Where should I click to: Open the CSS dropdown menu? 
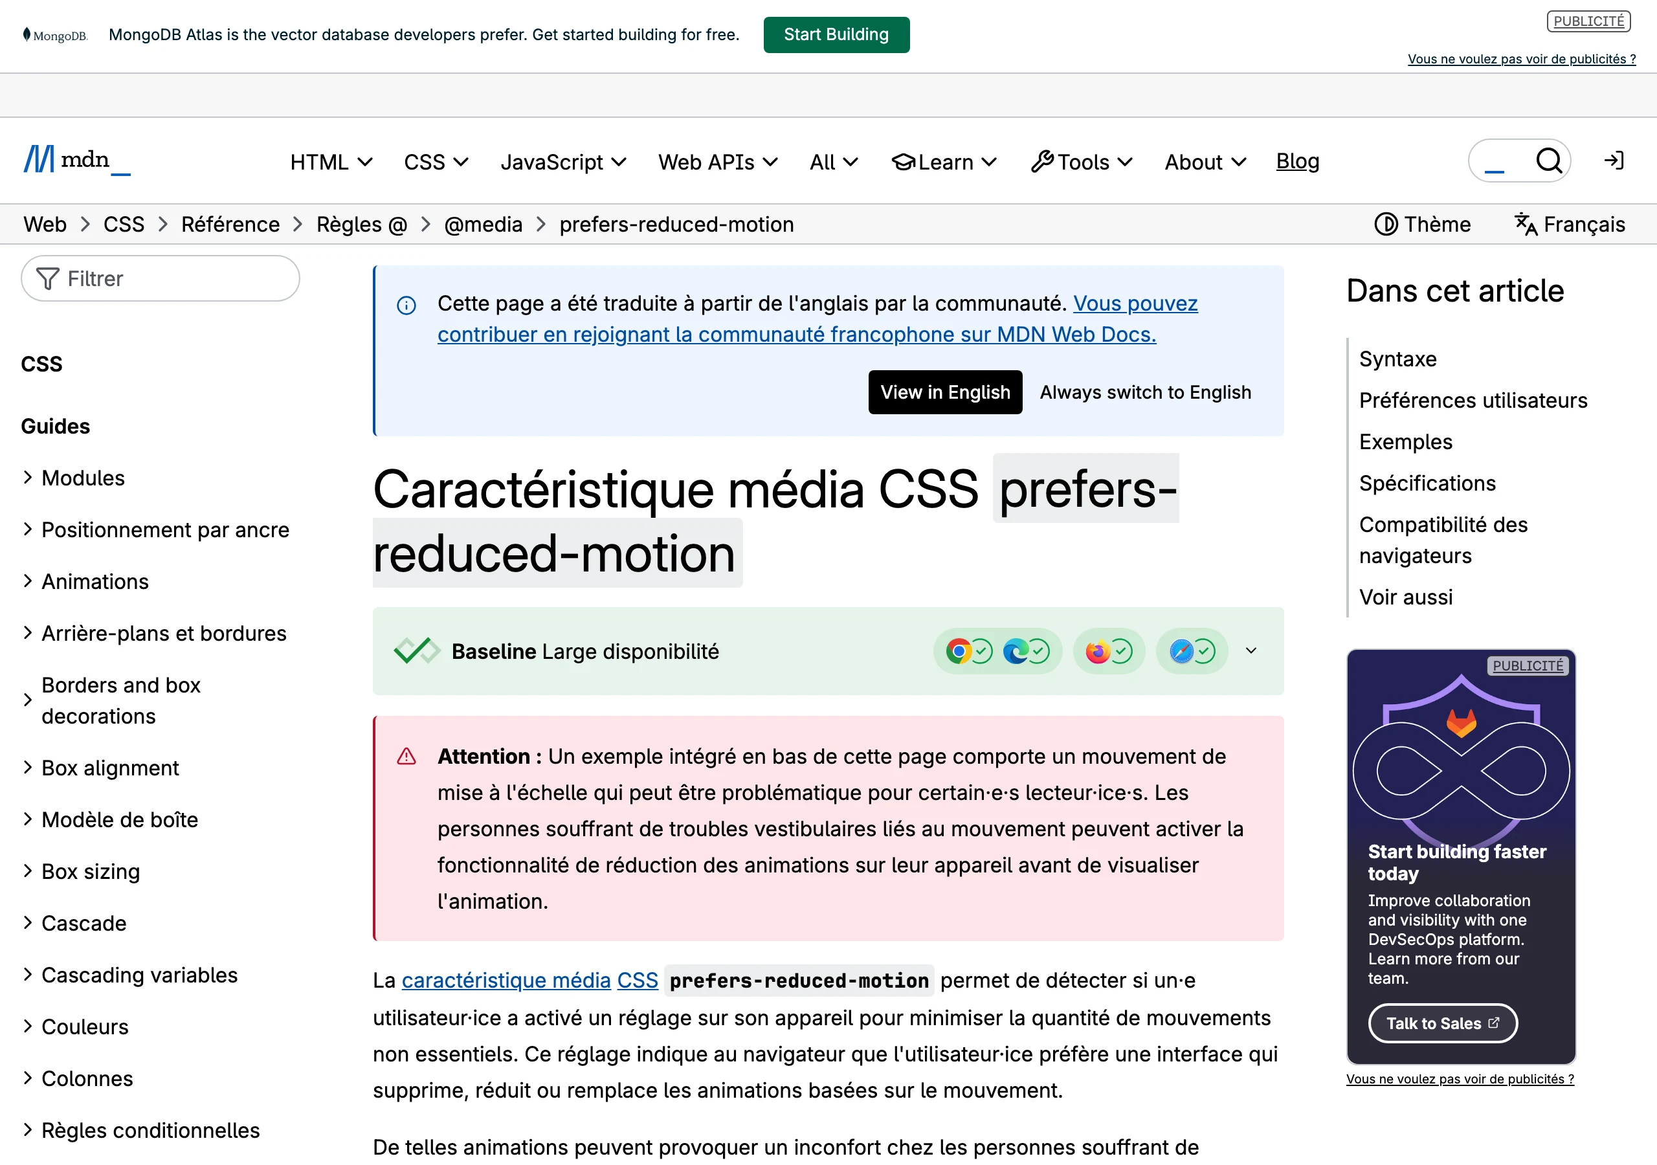(436, 162)
